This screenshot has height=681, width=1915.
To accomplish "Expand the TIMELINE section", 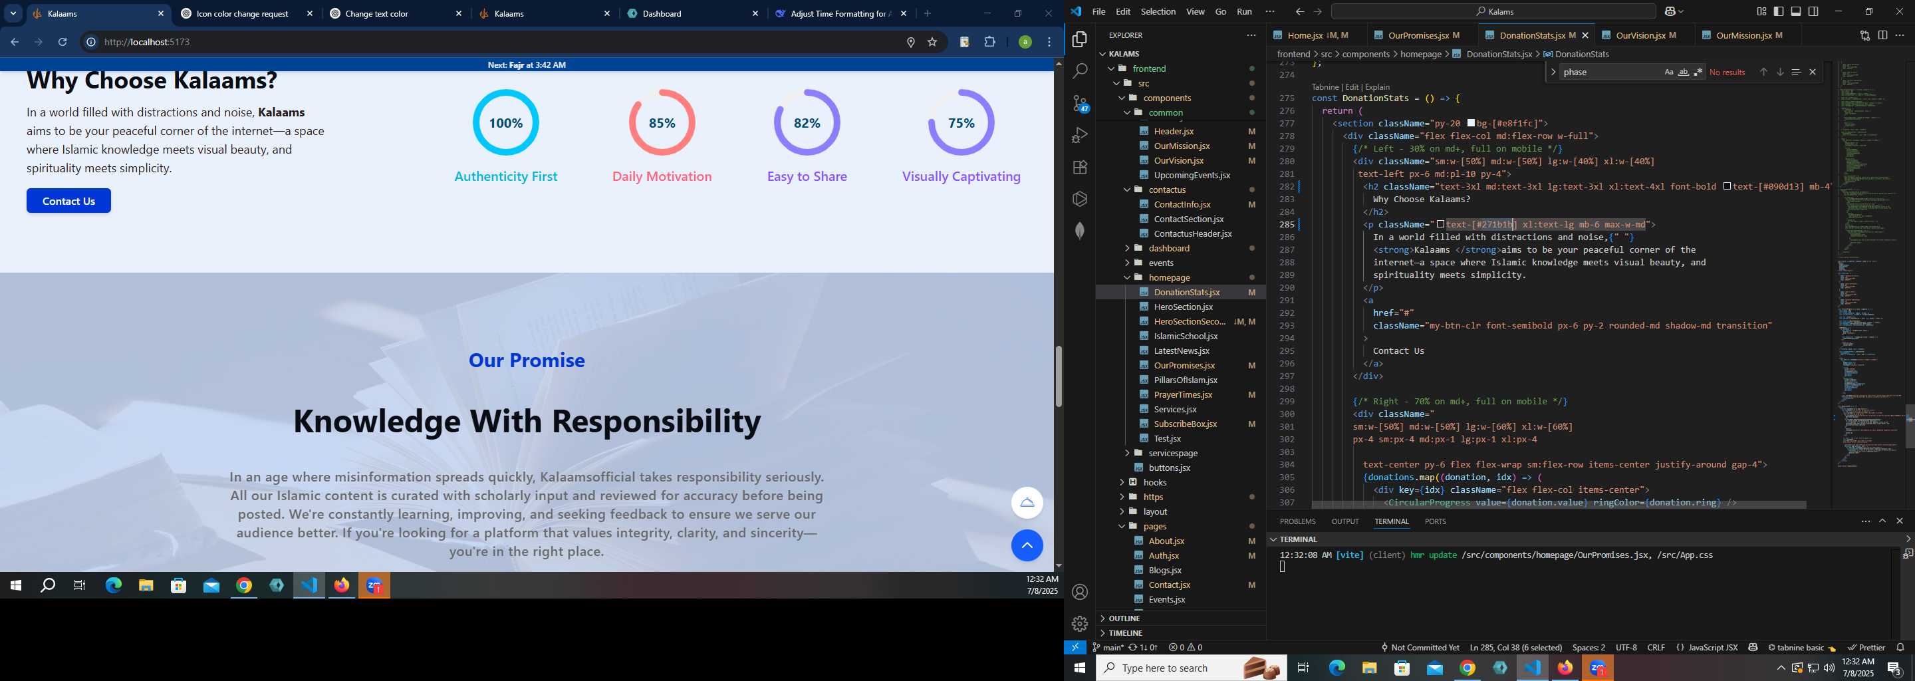I will click(1102, 632).
